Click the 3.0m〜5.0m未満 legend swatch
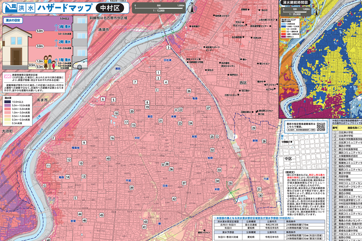Image resolution: width=362 pixels, height=241 pixels. 8,109
